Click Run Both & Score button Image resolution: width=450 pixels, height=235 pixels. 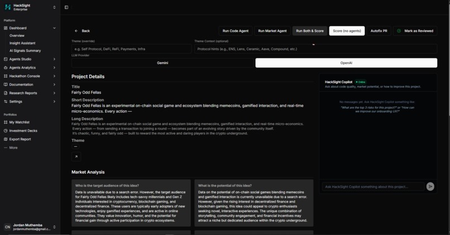coord(310,31)
